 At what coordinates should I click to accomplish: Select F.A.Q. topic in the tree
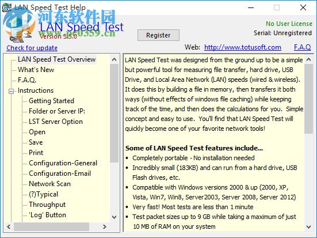coord(27,80)
